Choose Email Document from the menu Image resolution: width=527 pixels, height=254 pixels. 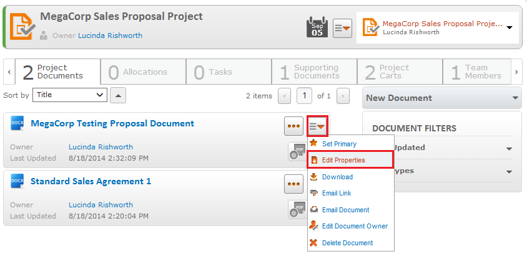(x=350, y=210)
